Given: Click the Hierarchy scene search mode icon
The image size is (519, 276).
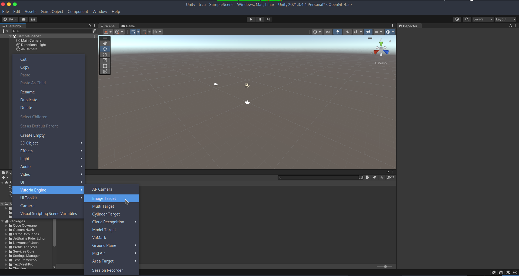Looking at the screenshot, I should point(95,31).
